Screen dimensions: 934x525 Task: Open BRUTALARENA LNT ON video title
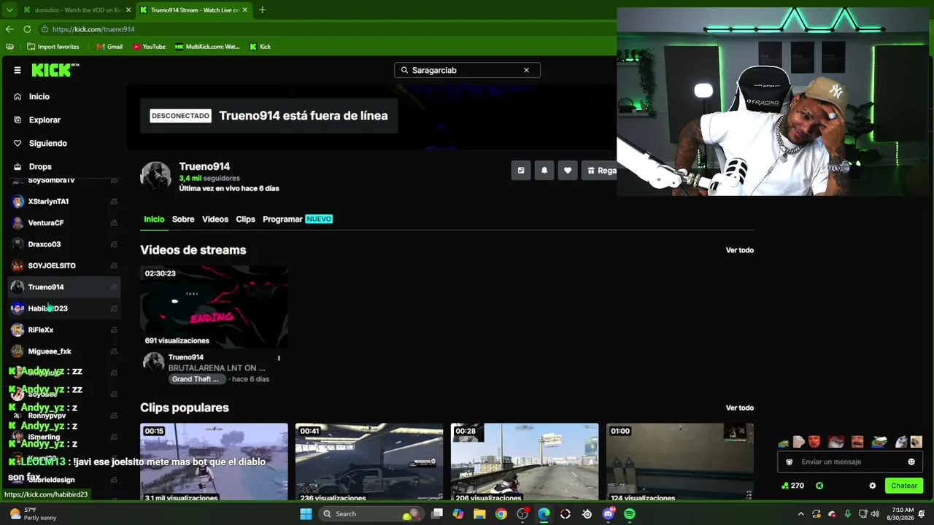coord(217,368)
